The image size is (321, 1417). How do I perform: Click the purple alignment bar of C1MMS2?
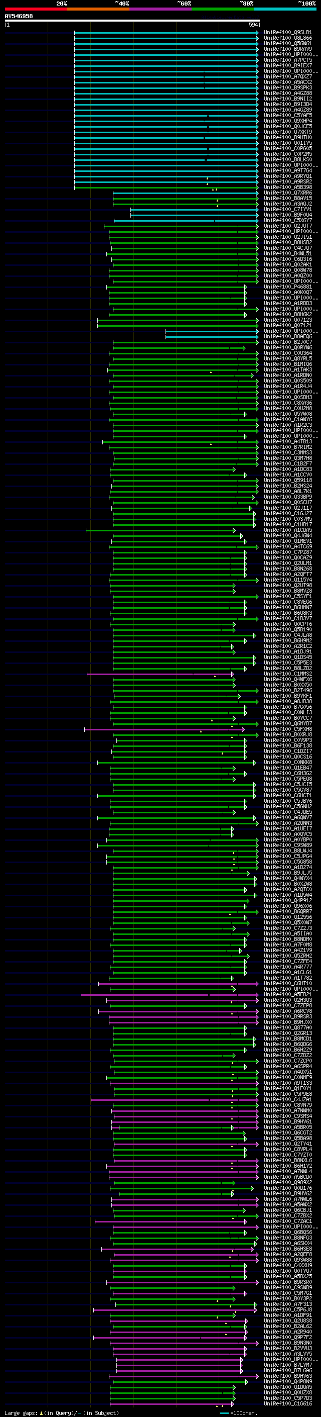(160, 674)
